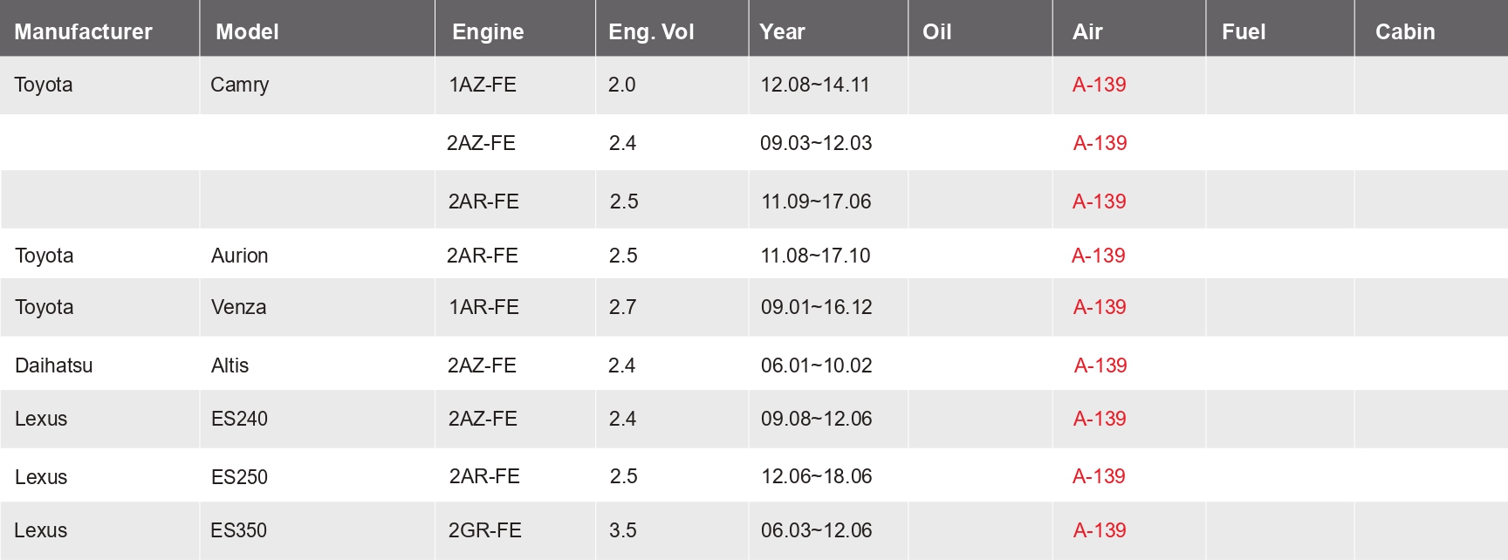Click the Oil column header
The height and width of the screenshot is (560, 1508).
click(936, 32)
